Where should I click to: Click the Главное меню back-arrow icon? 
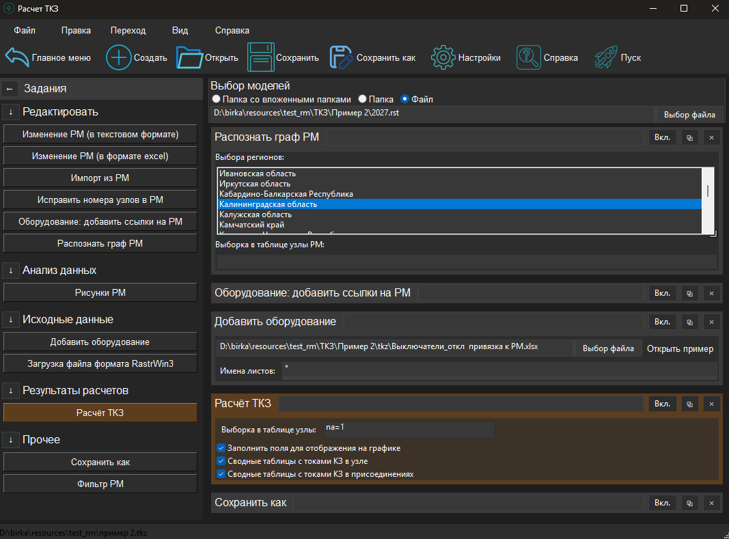pyautogui.click(x=17, y=57)
